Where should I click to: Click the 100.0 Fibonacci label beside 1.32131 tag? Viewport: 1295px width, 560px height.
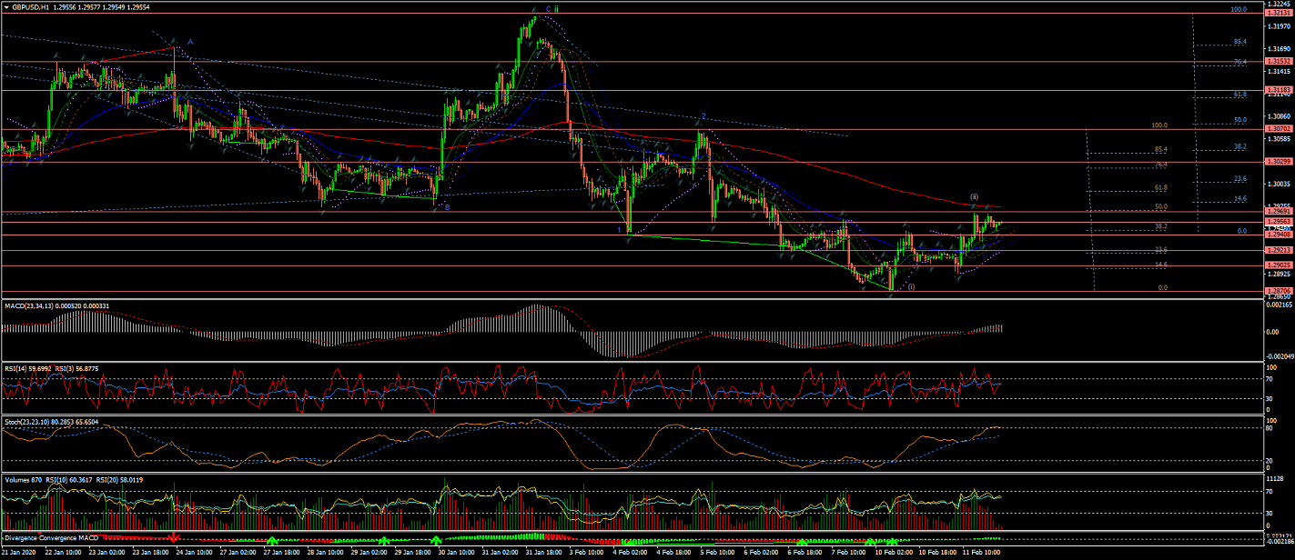pos(1238,9)
